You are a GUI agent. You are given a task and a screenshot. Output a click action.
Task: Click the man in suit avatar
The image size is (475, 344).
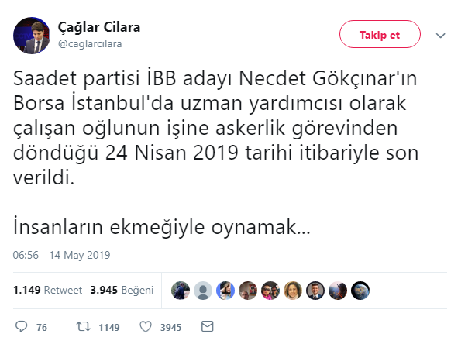point(315,291)
